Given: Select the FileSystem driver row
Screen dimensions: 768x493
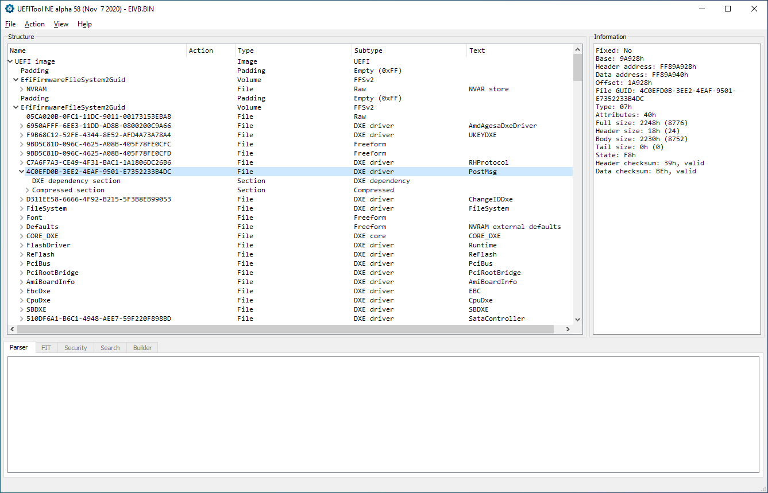Looking at the screenshot, I should pyautogui.click(x=290, y=208).
